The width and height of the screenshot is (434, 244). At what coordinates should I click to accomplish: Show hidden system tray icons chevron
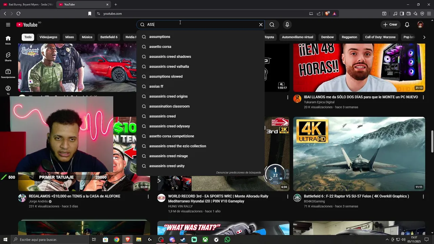point(387,240)
